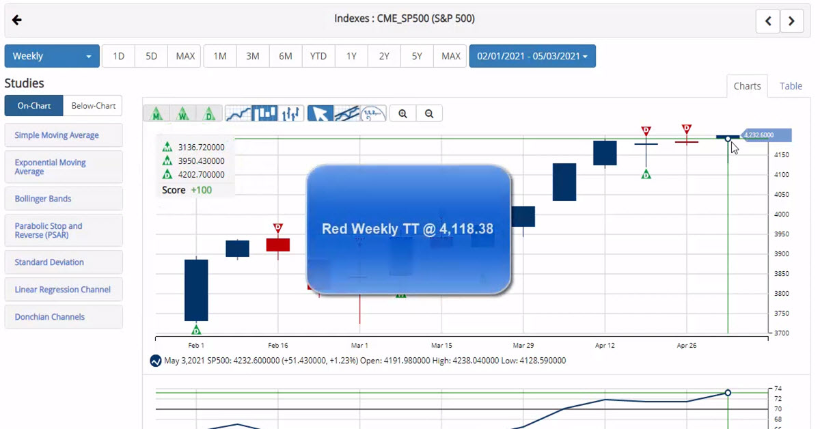
Task: Click the 4,232.6000 price marker on chart
Action: pyautogui.click(x=764, y=135)
